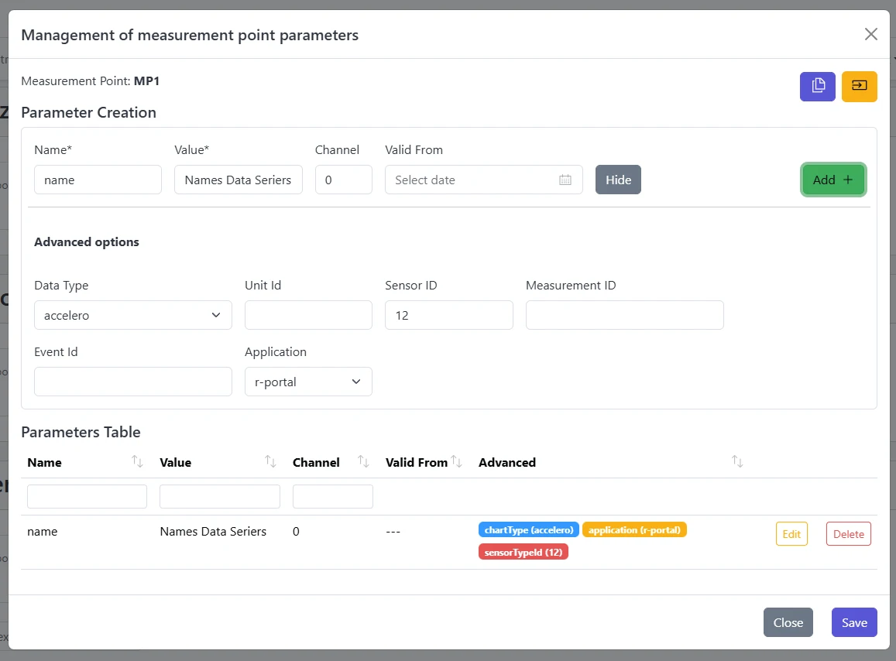Click the purple copy parameters icon
Viewport: 896px width, 661px height.
[x=817, y=87]
